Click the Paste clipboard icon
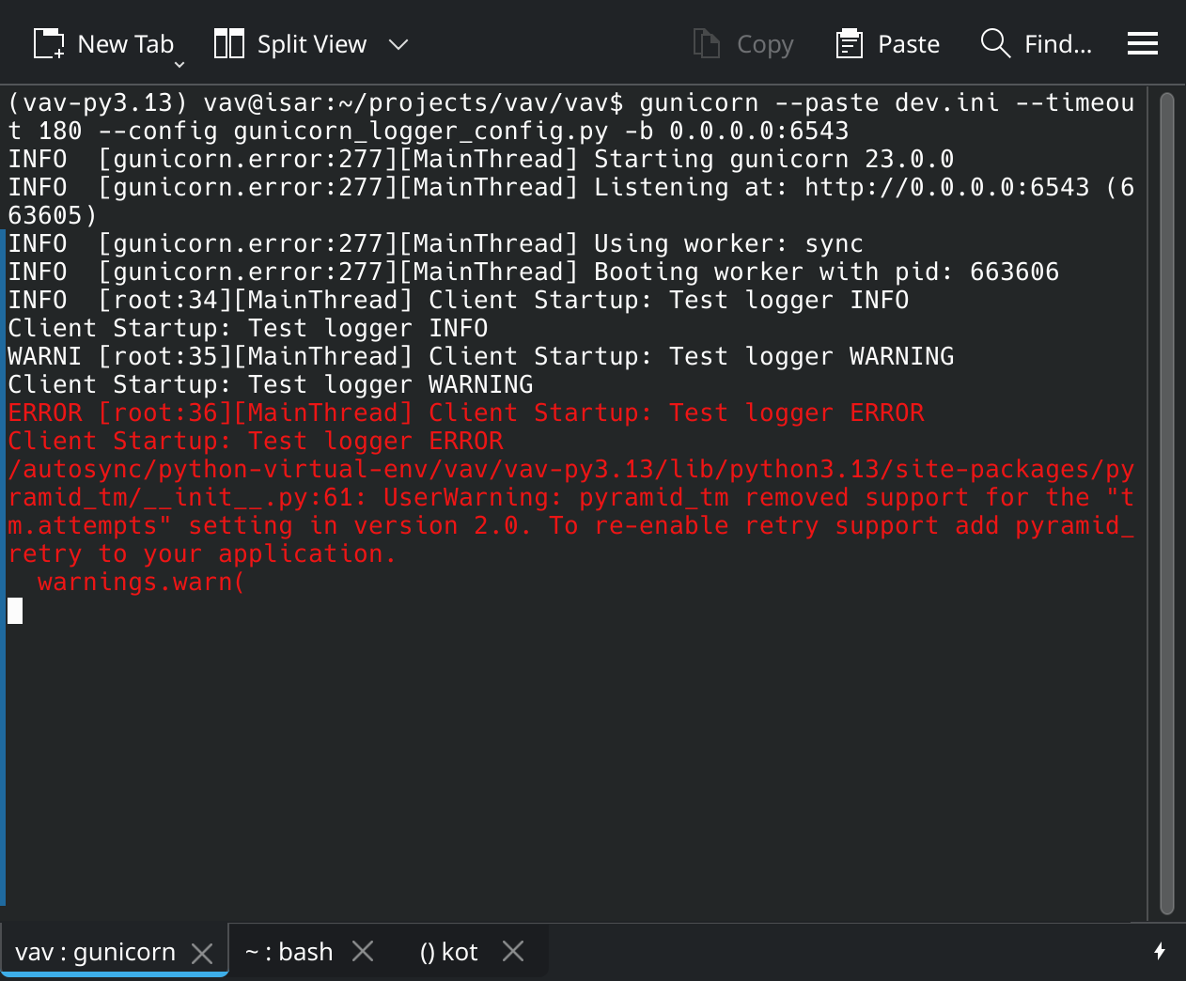Image resolution: width=1186 pixels, height=981 pixels. 850,44
